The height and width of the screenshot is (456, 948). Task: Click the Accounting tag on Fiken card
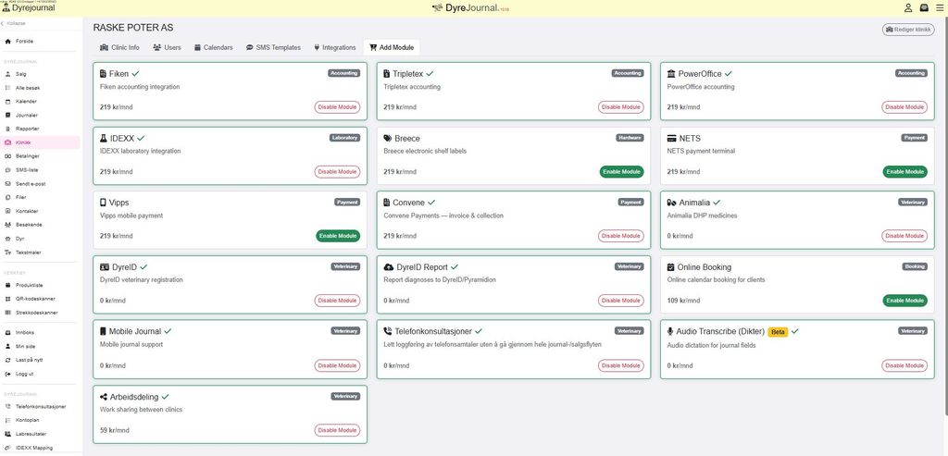click(344, 73)
